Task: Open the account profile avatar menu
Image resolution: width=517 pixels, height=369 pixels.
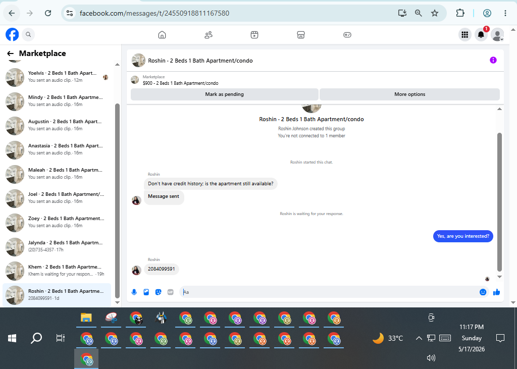Action: click(497, 35)
